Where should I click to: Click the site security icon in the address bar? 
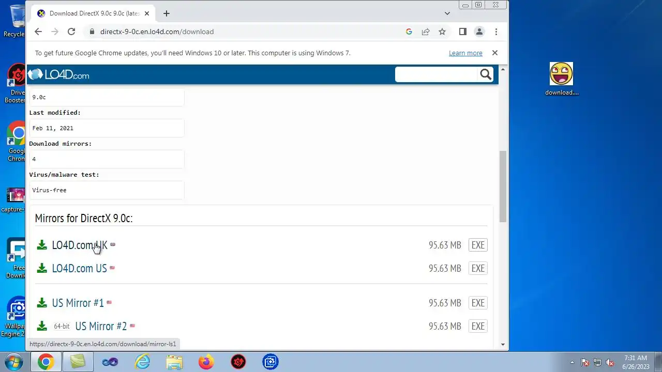92,32
